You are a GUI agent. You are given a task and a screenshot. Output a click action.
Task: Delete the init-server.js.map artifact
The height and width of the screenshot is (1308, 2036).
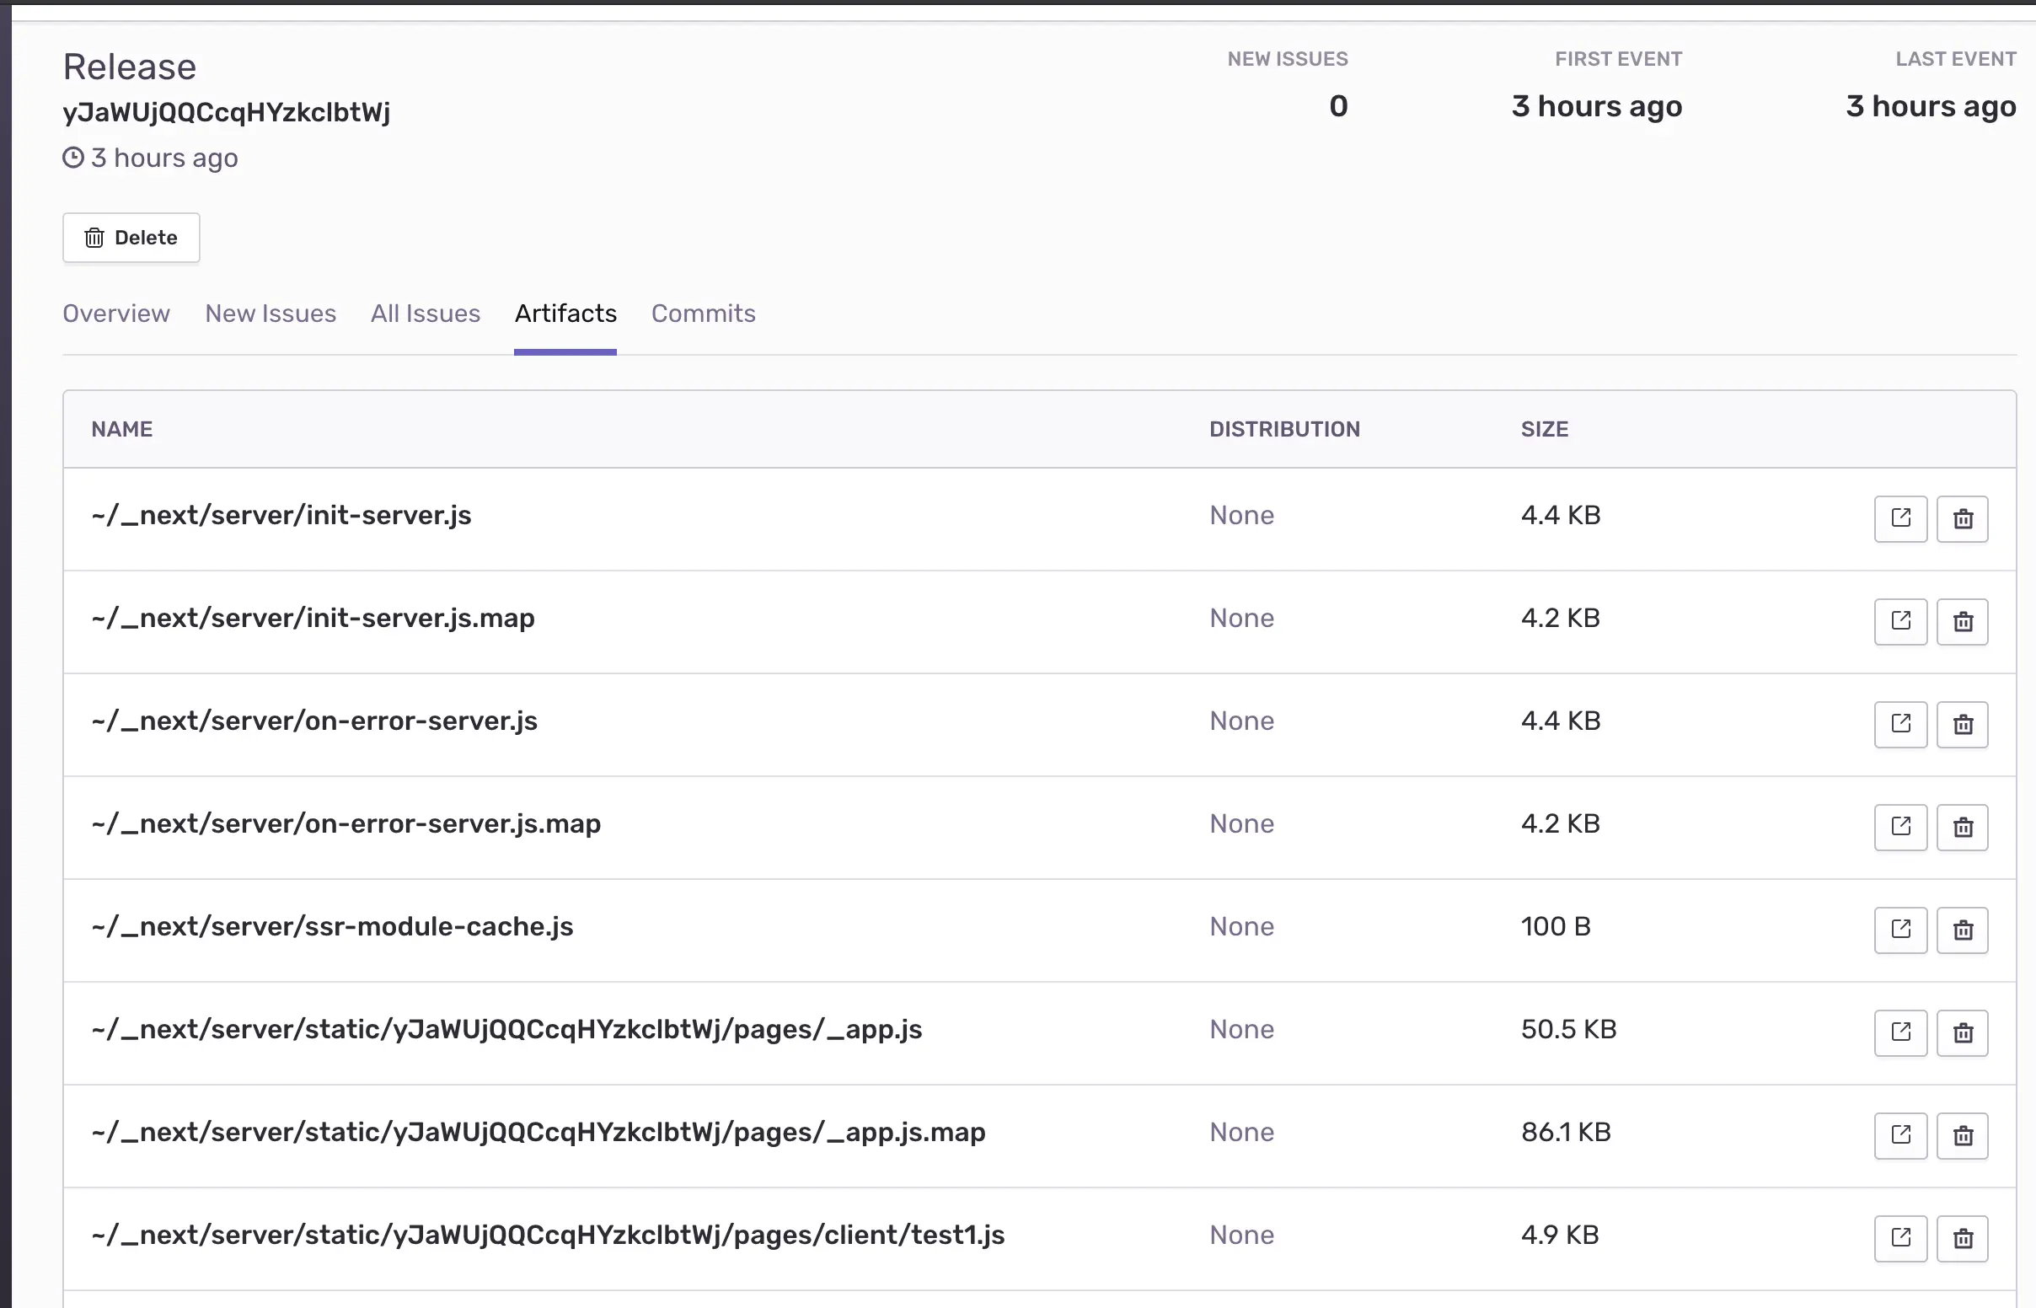coord(1962,621)
